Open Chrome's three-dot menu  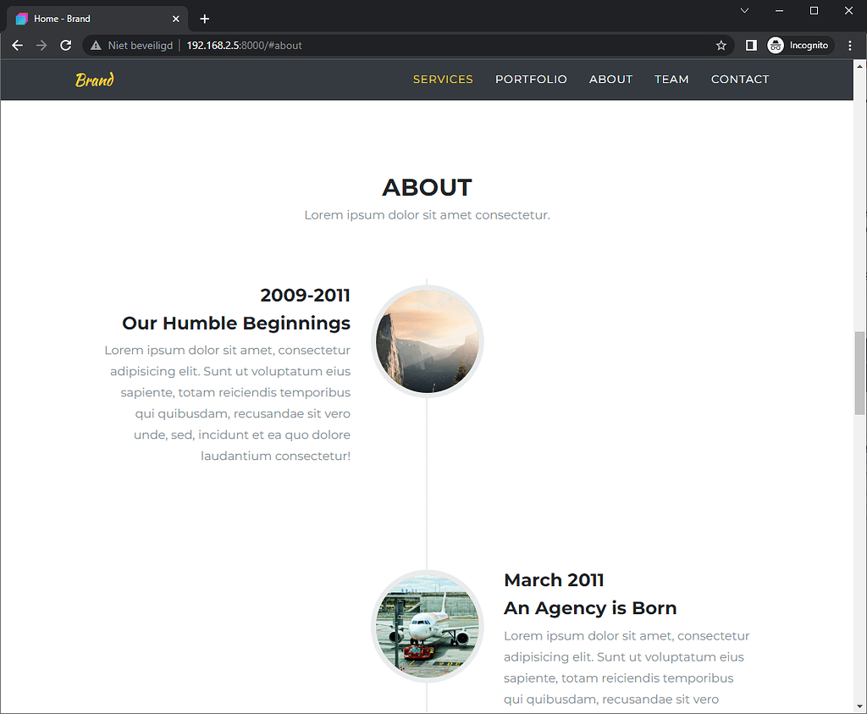click(850, 45)
